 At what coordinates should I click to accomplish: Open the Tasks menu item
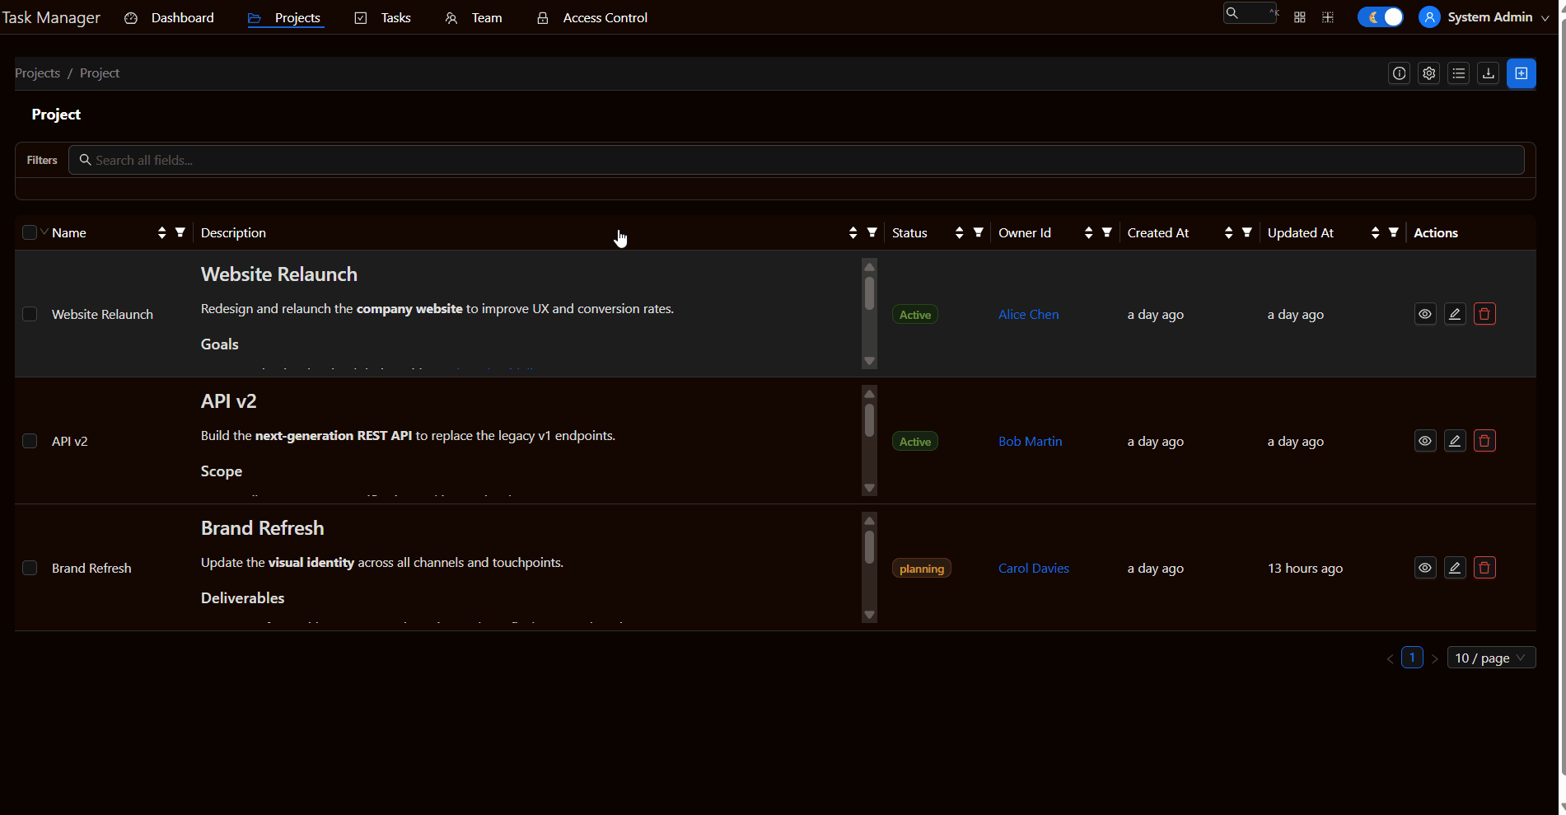click(383, 17)
